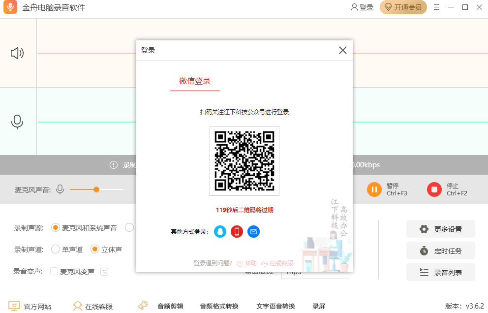Select 单声道 radio button

56,250
